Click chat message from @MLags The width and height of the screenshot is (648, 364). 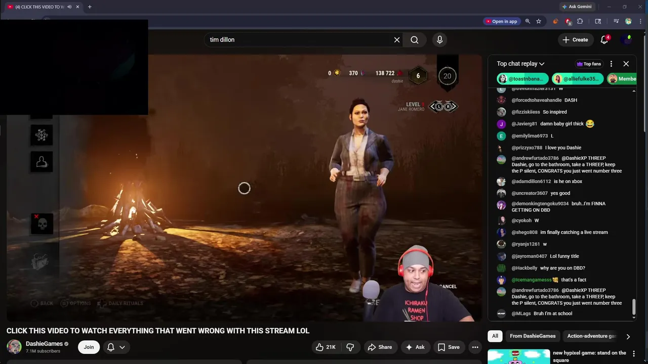click(x=553, y=313)
